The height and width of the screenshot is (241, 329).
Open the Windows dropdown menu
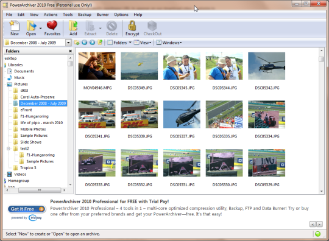coord(169,43)
